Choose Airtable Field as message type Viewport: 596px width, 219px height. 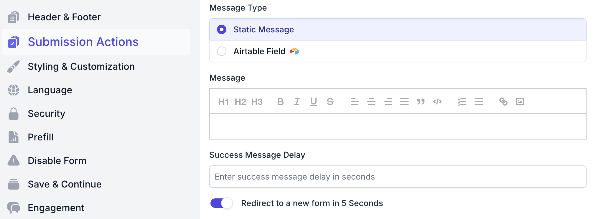(x=222, y=51)
